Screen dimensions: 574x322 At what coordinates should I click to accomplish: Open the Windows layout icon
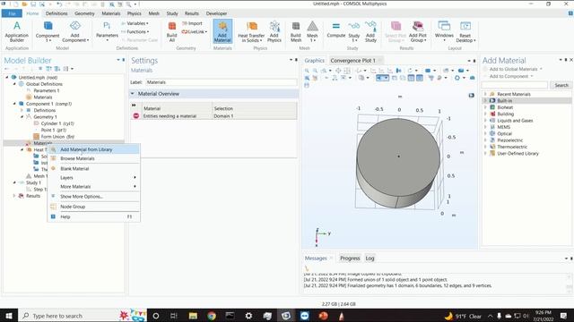(x=444, y=30)
